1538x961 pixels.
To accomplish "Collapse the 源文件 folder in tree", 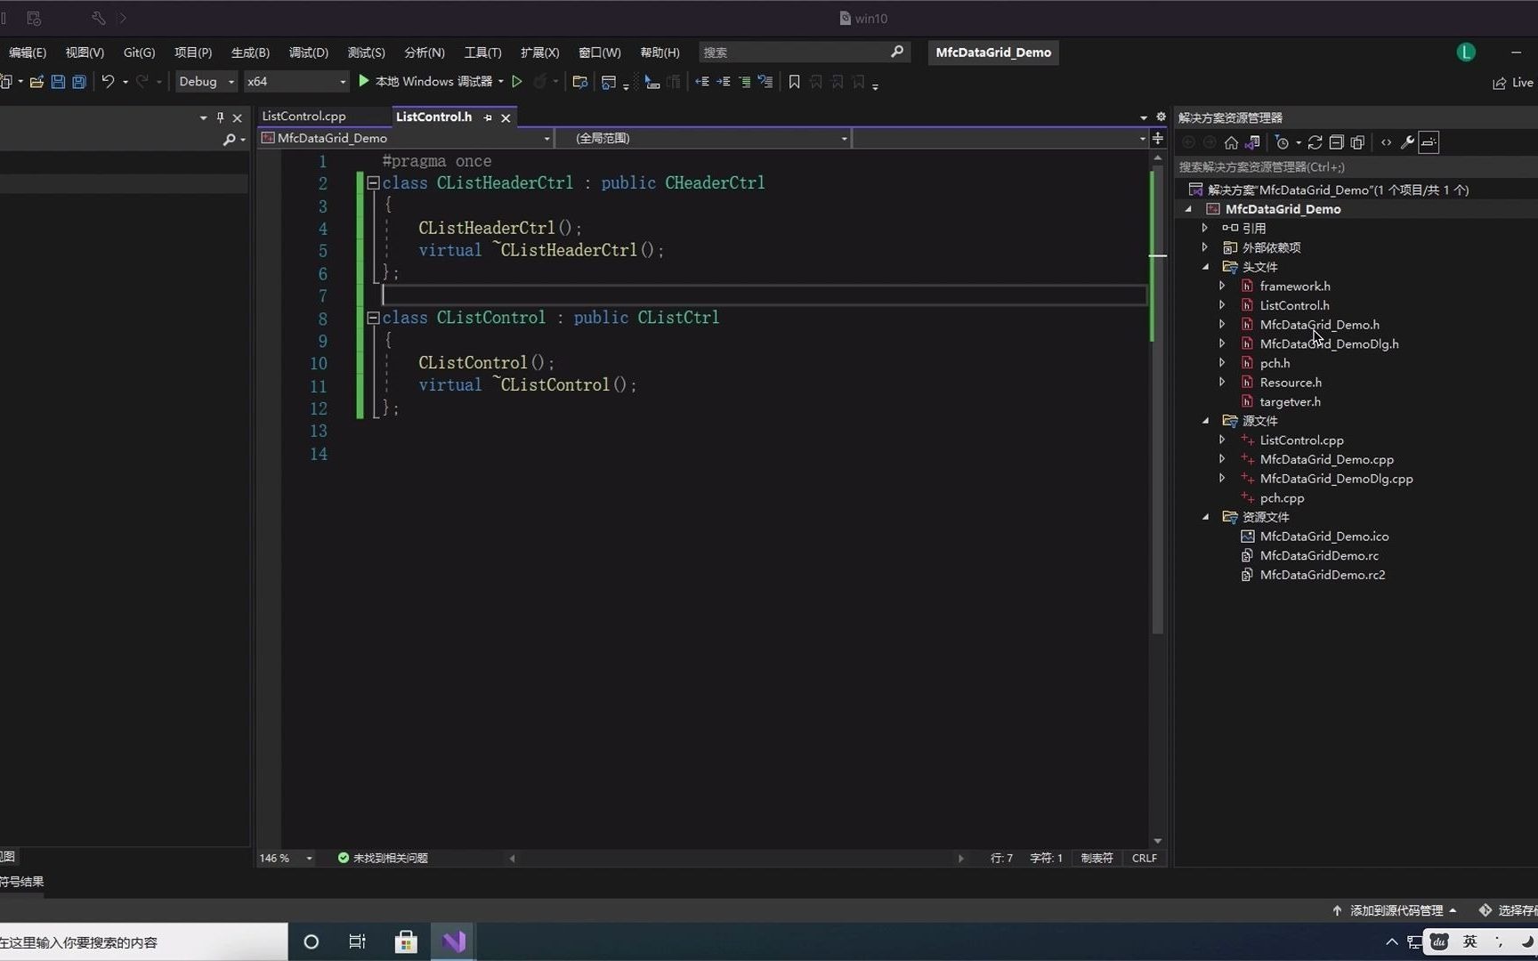I will point(1206,421).
